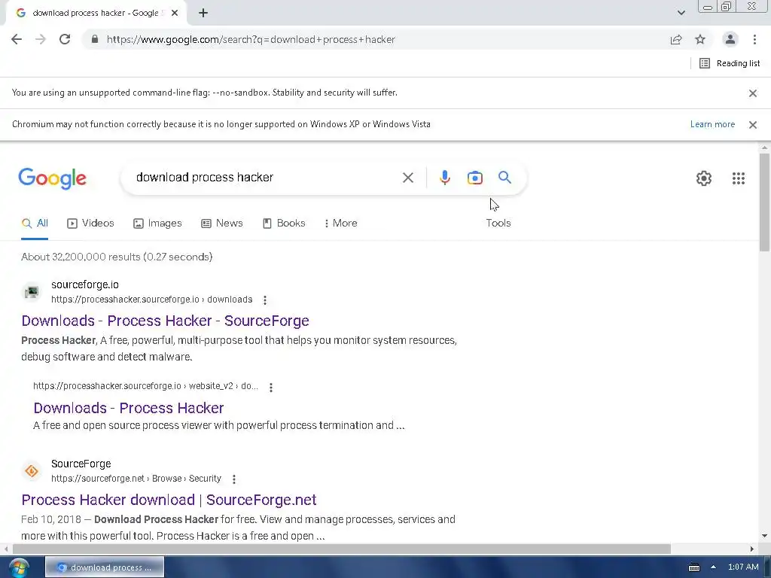The height and width of the screenshot is (578, 771).
Task: Open the Learn more link
Action: click(x=712, y=124)
